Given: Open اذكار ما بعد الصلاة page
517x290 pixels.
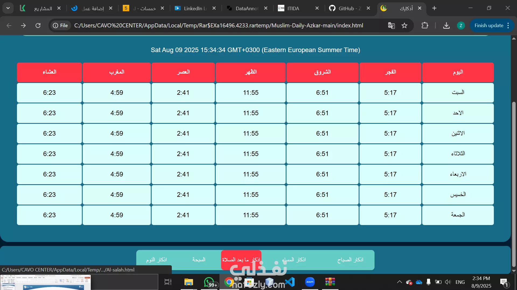Looking at the screenshot, I should point(241,260).
